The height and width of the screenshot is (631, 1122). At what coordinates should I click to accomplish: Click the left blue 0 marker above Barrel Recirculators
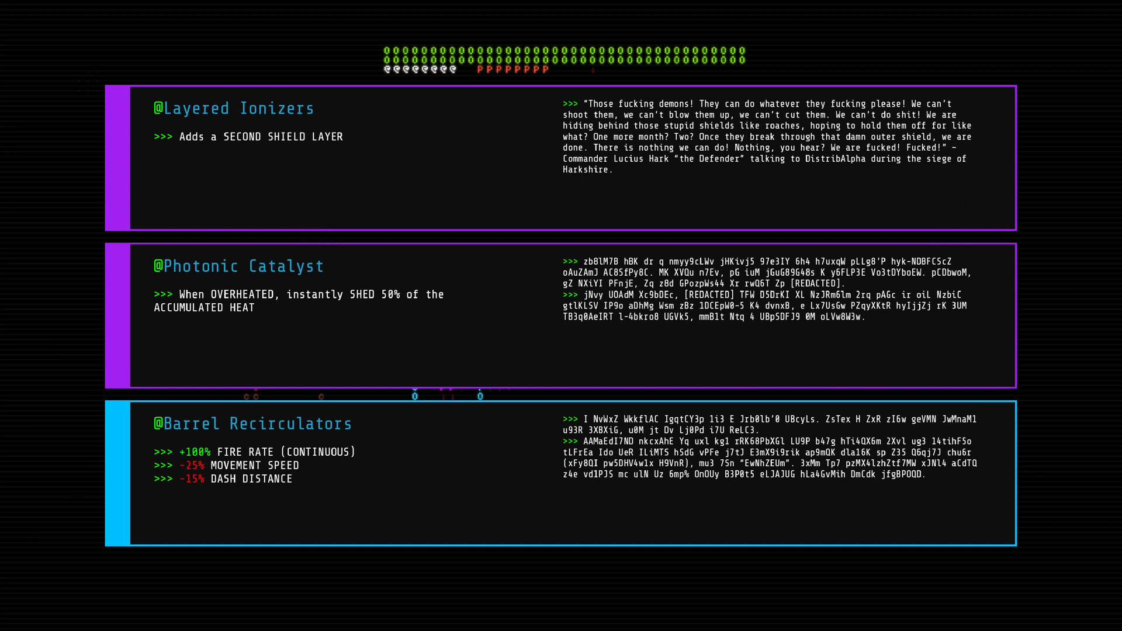(x=415, y=396)
